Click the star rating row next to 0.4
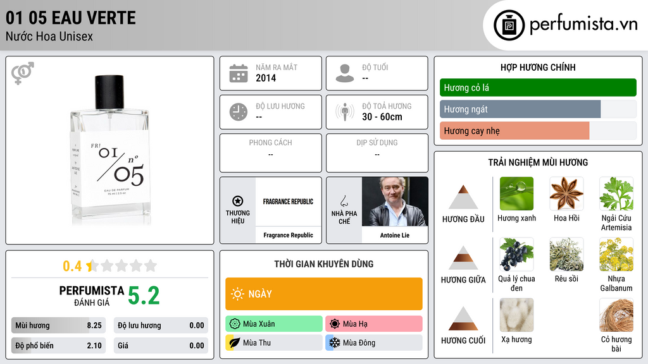 pyautogui.click(x=122, y=265)
